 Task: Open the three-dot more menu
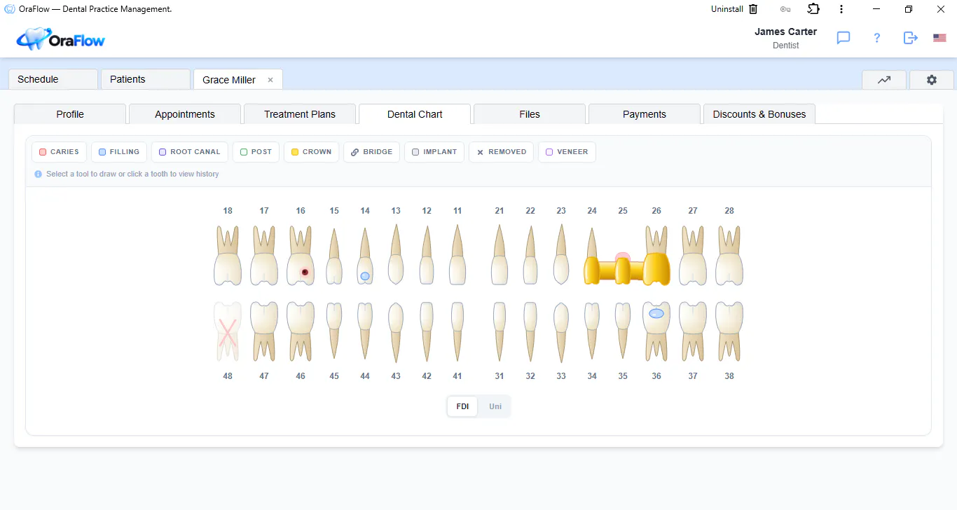point(841,9)
